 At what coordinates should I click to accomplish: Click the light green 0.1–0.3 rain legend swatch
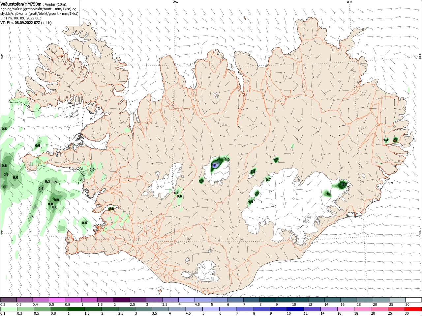pos(9,309)
